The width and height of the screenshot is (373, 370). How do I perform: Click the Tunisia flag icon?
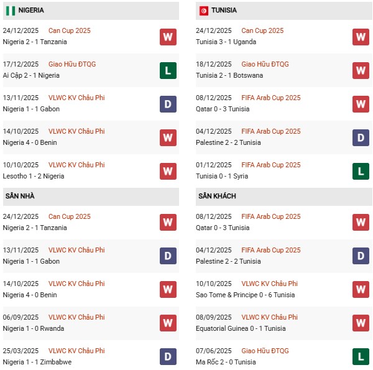[x=204, y=11]
